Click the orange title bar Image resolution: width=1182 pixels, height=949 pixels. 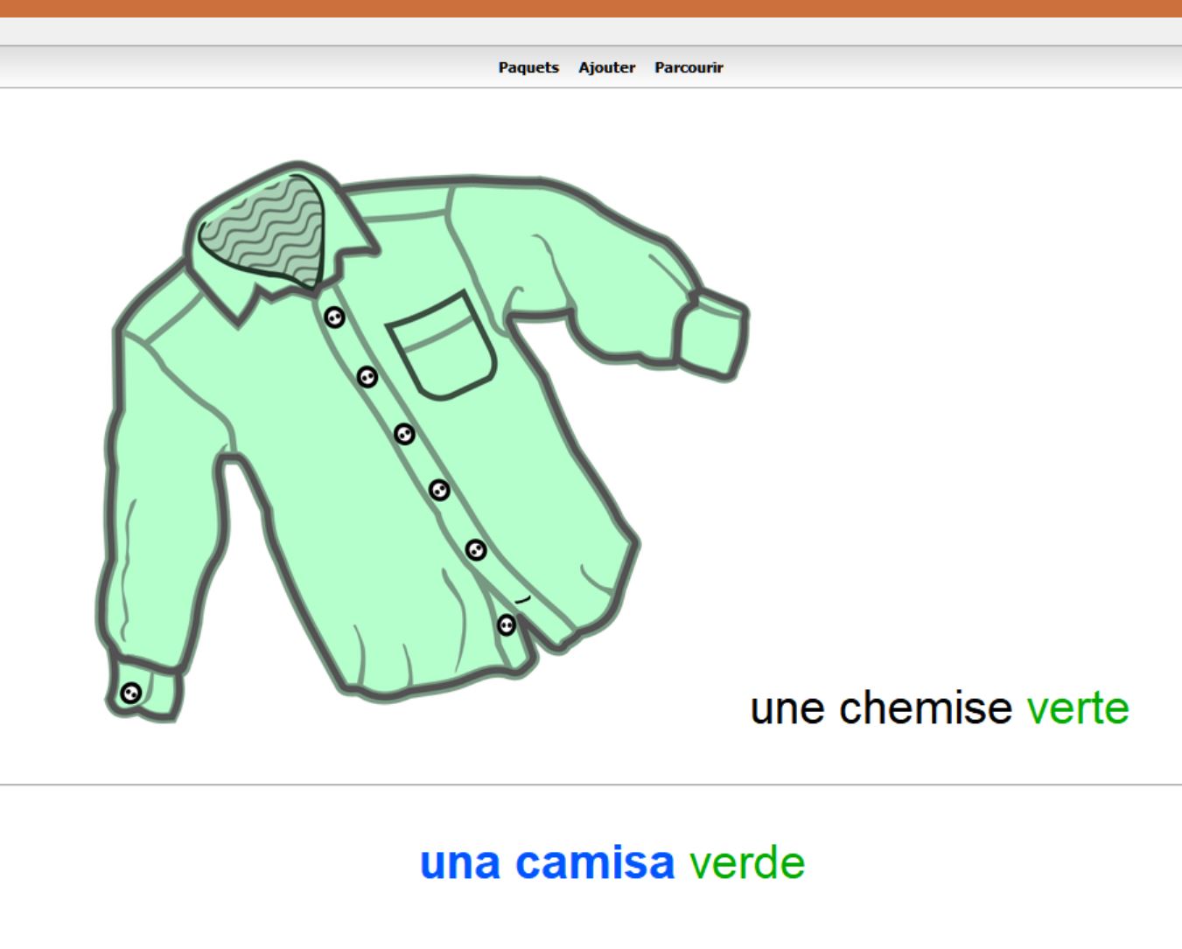pyautogui.click(x=591, y=8)
